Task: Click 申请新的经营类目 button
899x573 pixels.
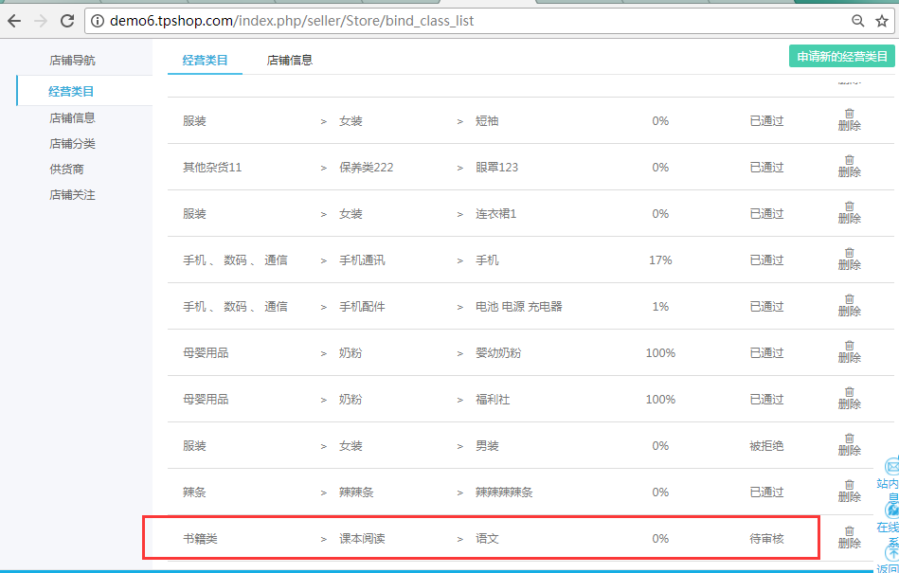Action: tap(841, 57)
